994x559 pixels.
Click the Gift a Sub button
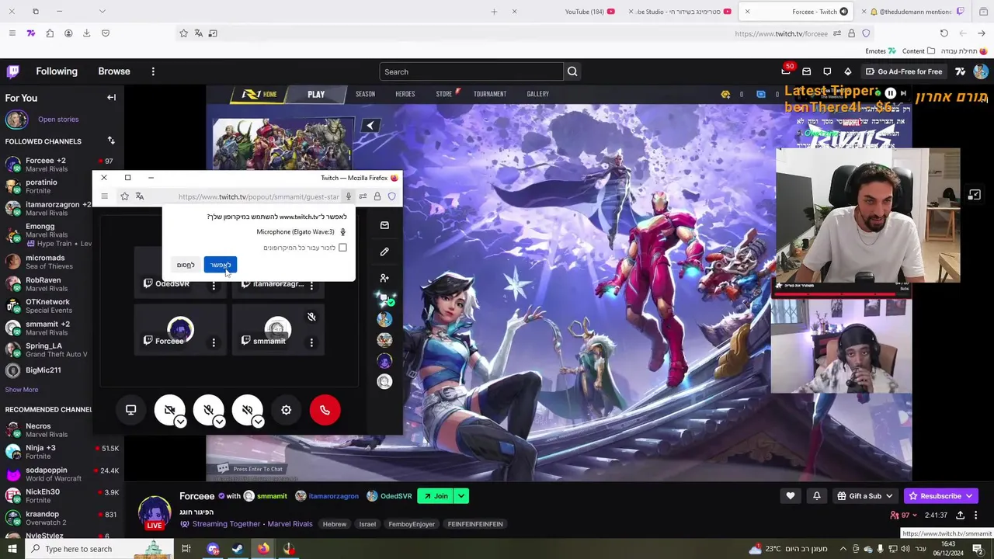click(x=864, y=496)
